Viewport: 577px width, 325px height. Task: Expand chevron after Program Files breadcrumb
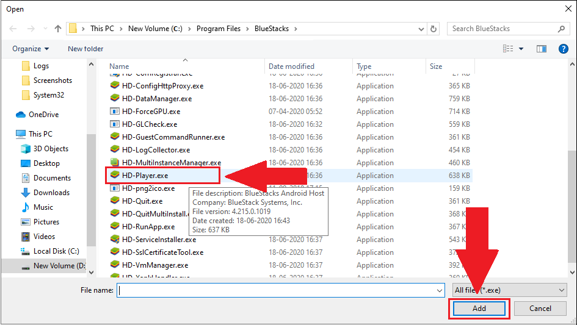[x=247, y=29]
